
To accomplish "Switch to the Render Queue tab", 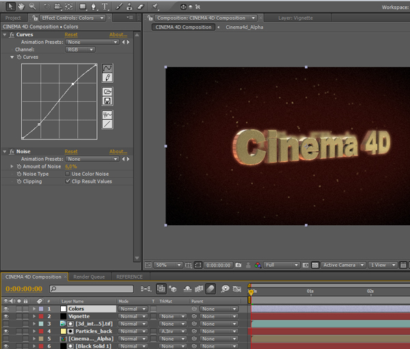I will click(89, 276).
